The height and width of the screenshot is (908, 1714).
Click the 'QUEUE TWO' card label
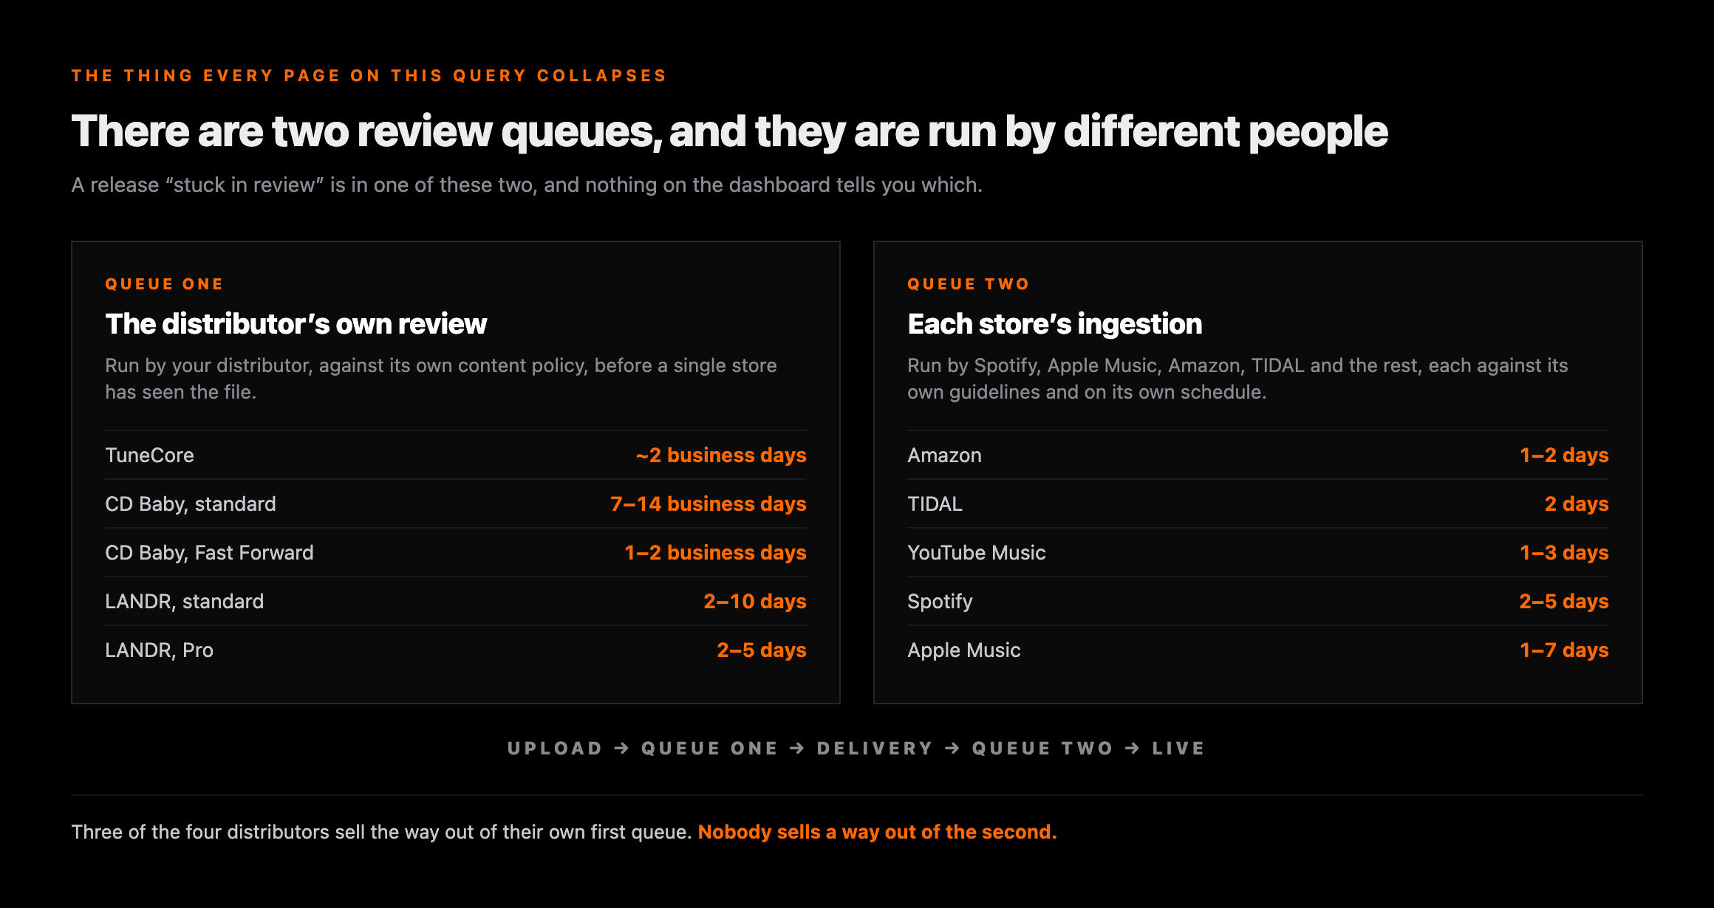point(968,284)
